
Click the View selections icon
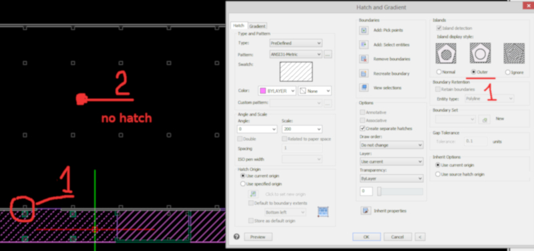(x=364, y=87)
